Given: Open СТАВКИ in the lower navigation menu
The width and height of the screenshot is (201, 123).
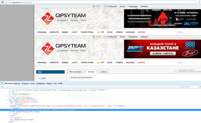Looking at the screenshot, I should (x=119, y=63).
